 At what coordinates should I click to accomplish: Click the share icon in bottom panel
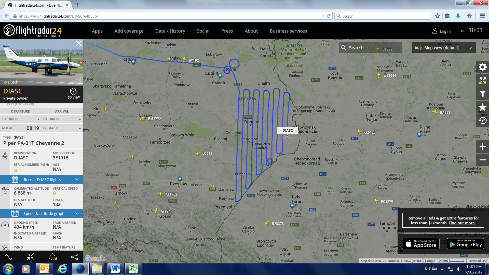[74, 257]
